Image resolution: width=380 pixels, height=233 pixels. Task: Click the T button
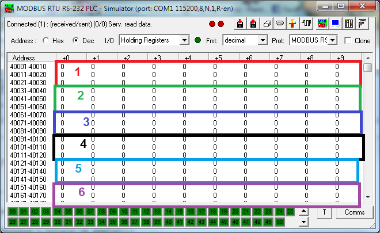click(324, 212)
